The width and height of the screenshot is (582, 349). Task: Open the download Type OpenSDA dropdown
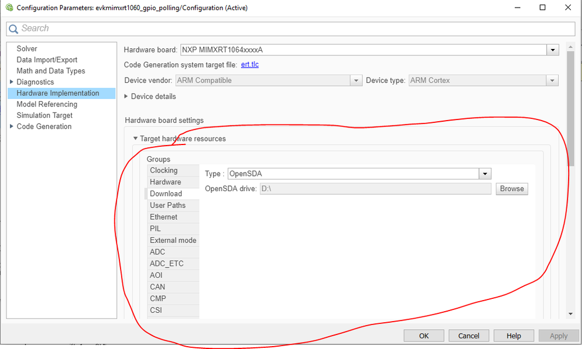(x=485, y=174)
